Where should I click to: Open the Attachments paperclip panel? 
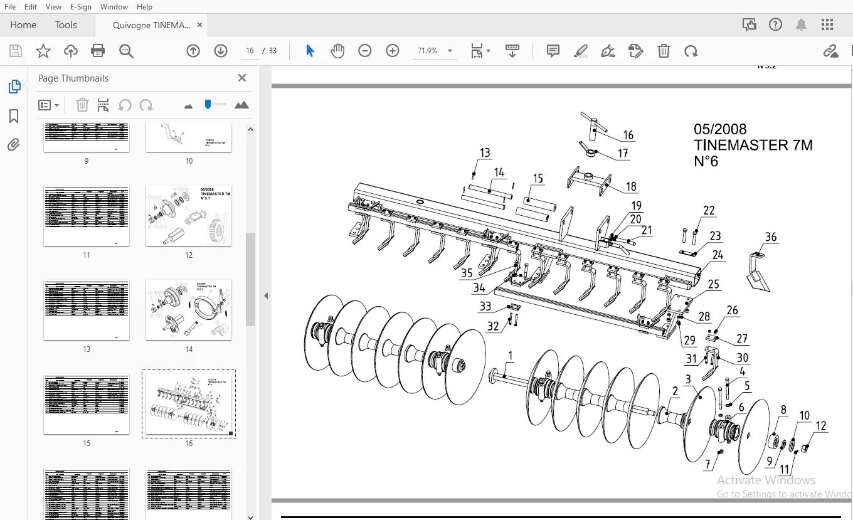click(14, 145)
